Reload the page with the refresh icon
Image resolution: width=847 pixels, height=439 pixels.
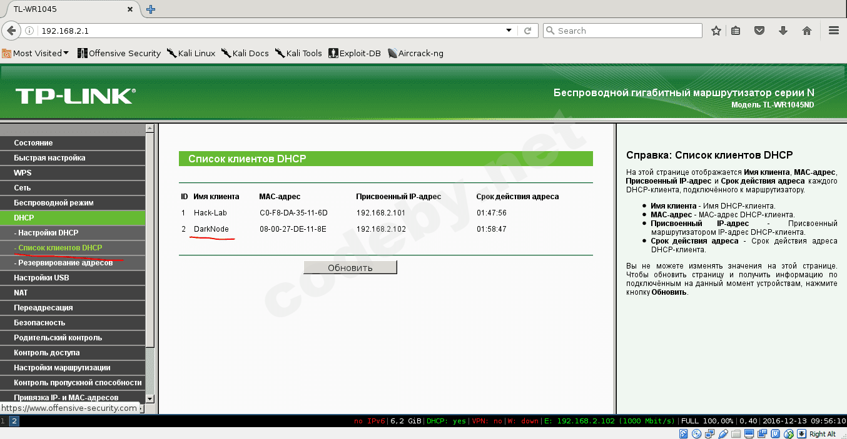point(527,31)
